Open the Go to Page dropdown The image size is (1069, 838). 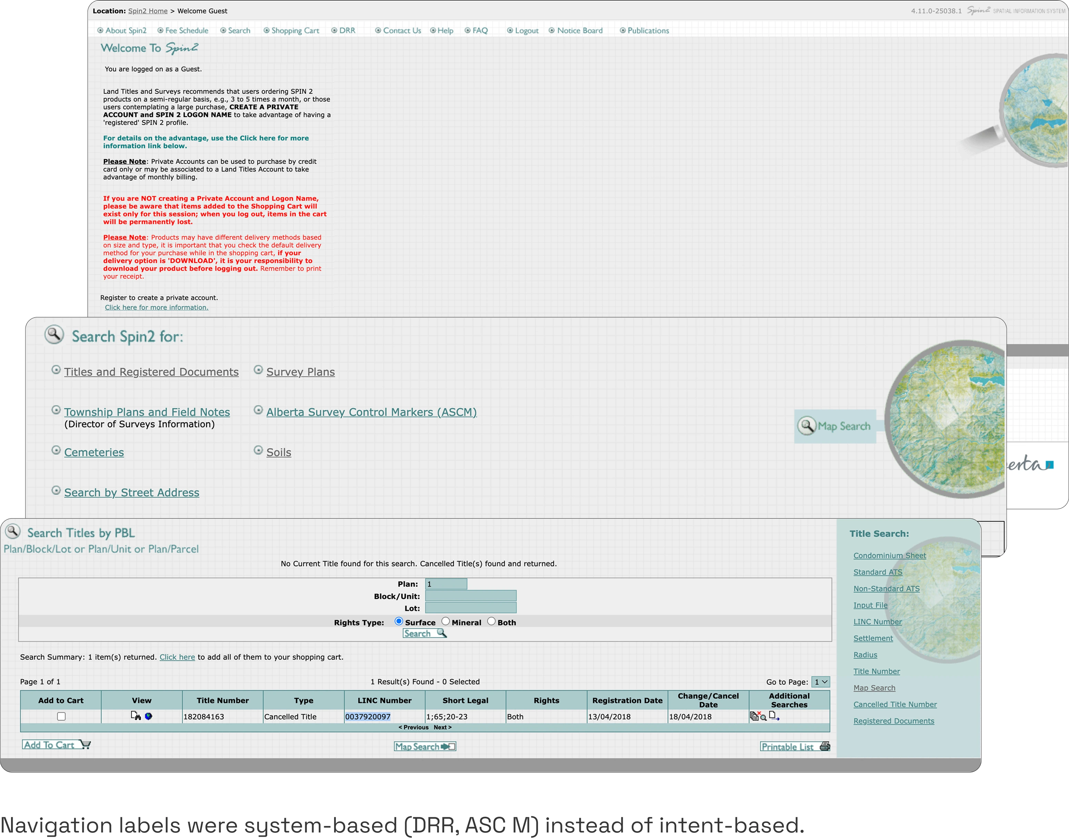(820, 682)
